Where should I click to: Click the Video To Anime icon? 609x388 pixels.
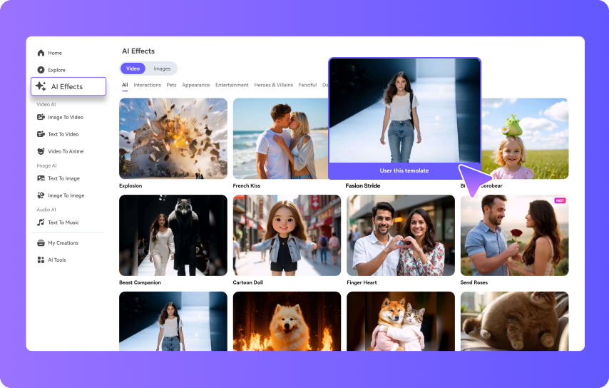[x=41, y=151]
